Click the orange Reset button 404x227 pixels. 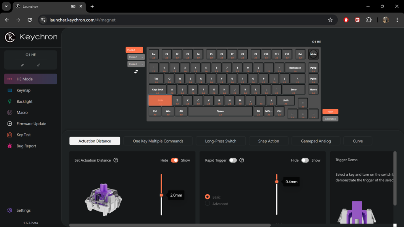click(x=330, y=112)
